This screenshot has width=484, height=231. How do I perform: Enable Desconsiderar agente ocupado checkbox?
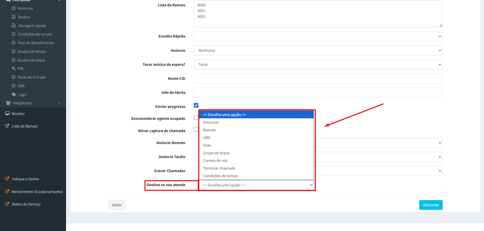click(196, 117)
